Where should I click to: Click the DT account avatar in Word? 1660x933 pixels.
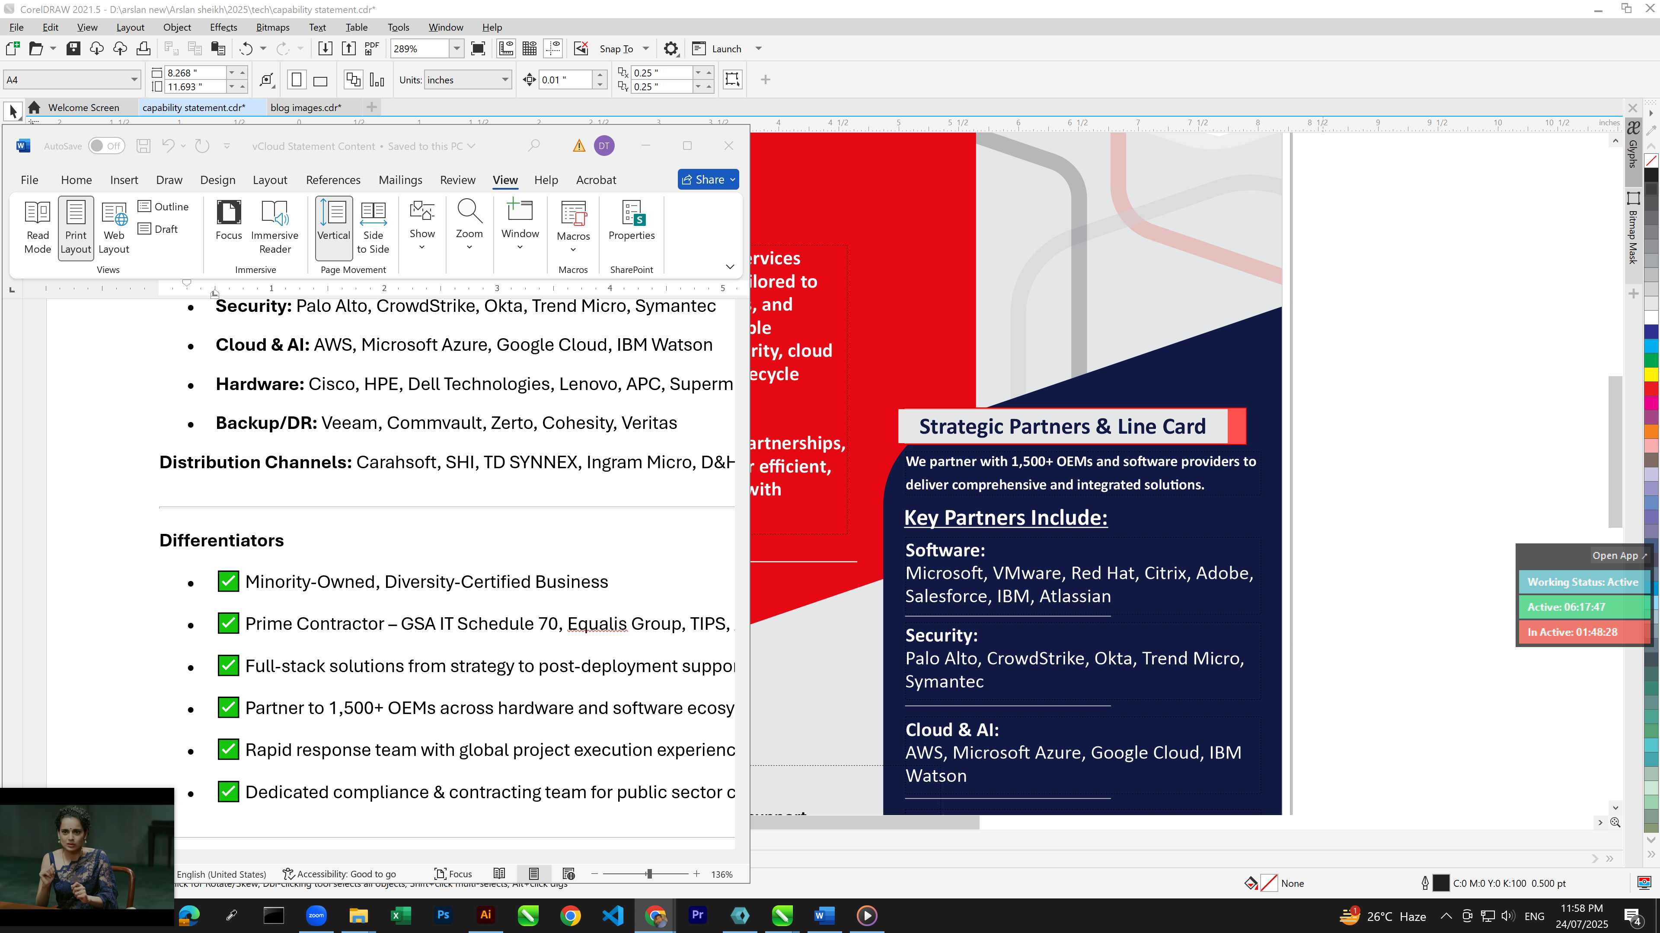click(x=604, y=146)
